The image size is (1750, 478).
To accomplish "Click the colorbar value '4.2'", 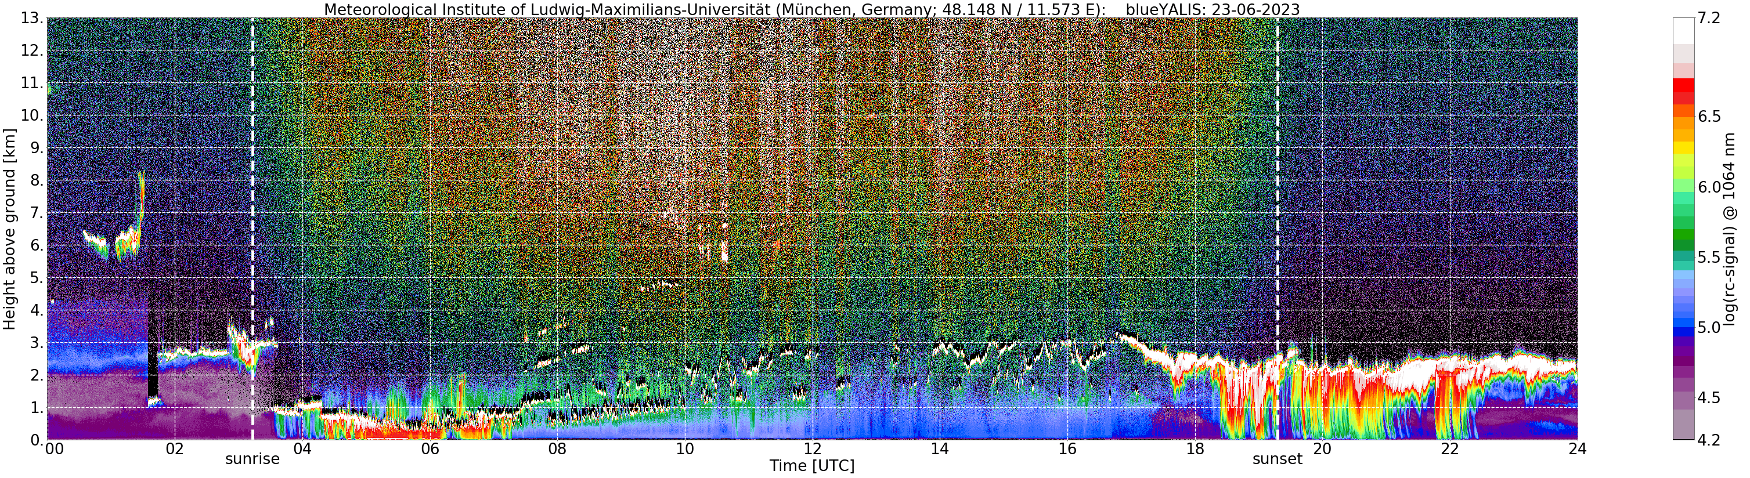I will pos(1709,440).
